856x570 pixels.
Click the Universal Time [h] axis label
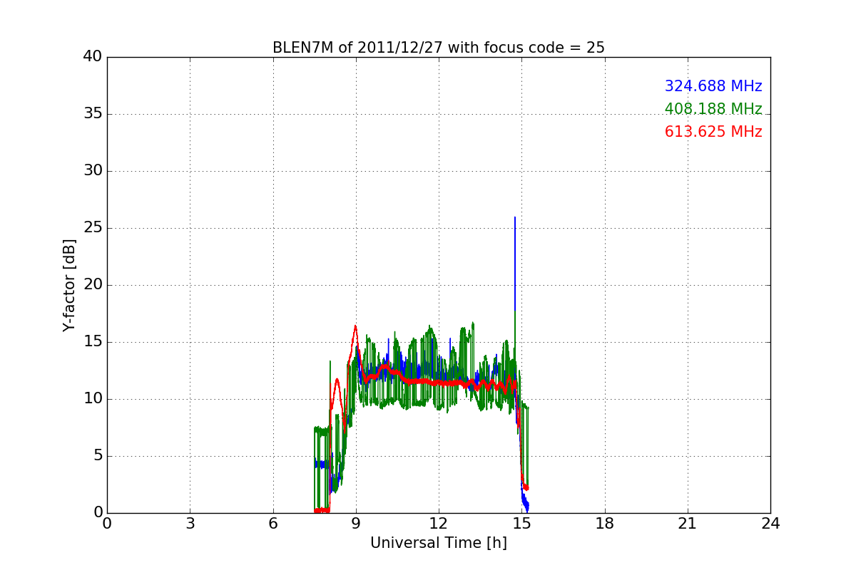click(438, 543)
